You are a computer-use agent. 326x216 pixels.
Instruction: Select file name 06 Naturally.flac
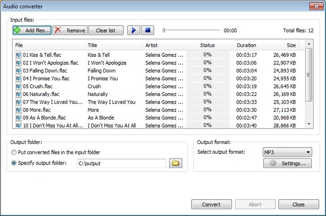[41, 94]
